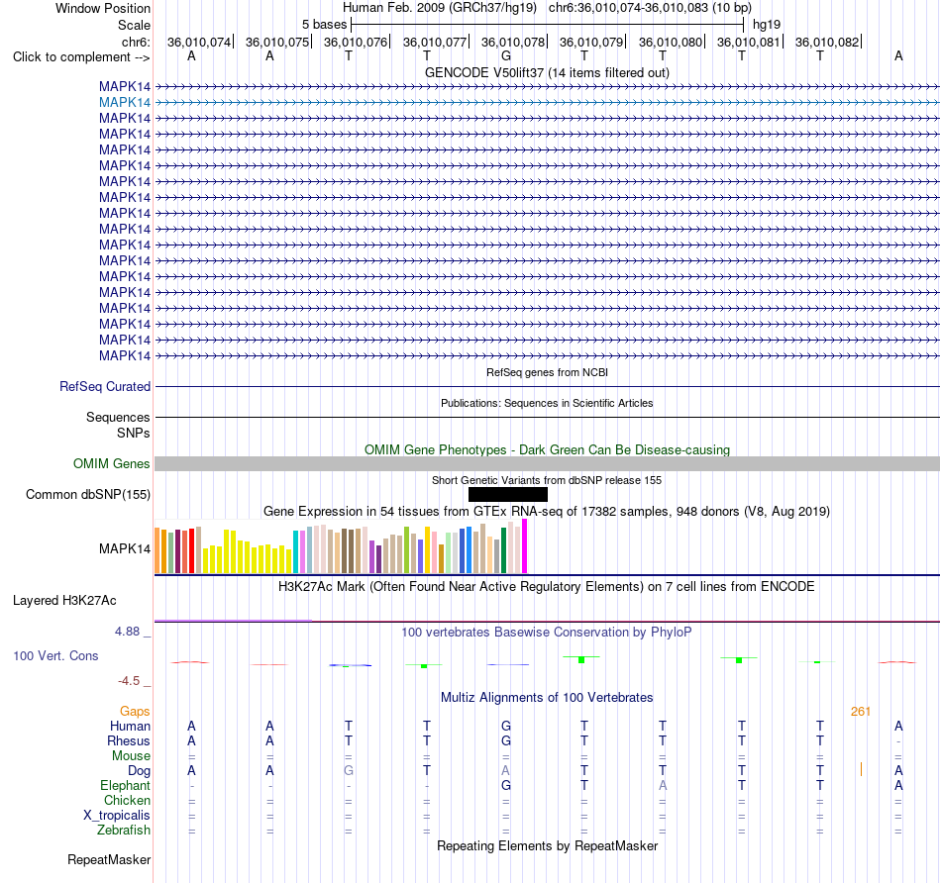Click position label 36,010,074
Image resolution: width=941 pixels, height=883 pixels.
[x=199, y=42]
